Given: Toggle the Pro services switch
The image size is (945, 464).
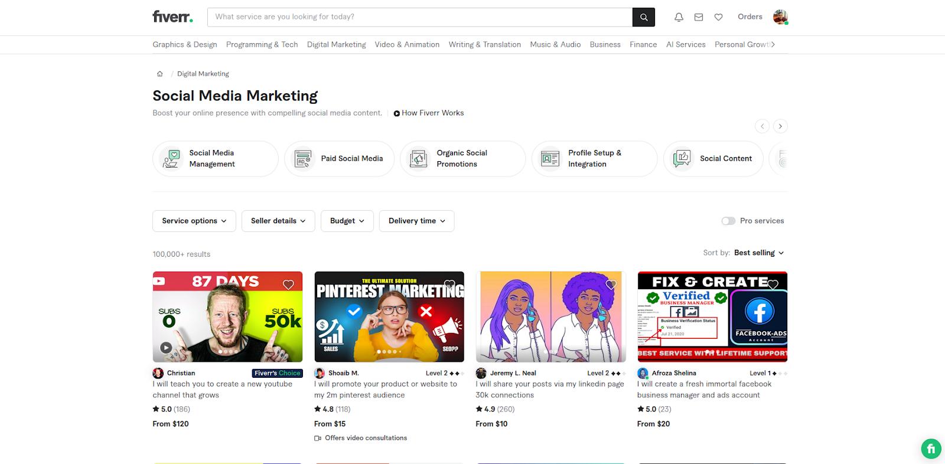Looking at the screenshot, I should pyautogui.click(x=728, y=221).
